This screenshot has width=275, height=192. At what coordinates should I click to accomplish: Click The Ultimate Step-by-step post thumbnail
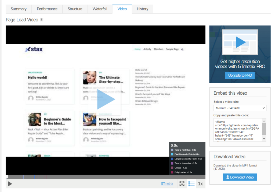point(90,78)
